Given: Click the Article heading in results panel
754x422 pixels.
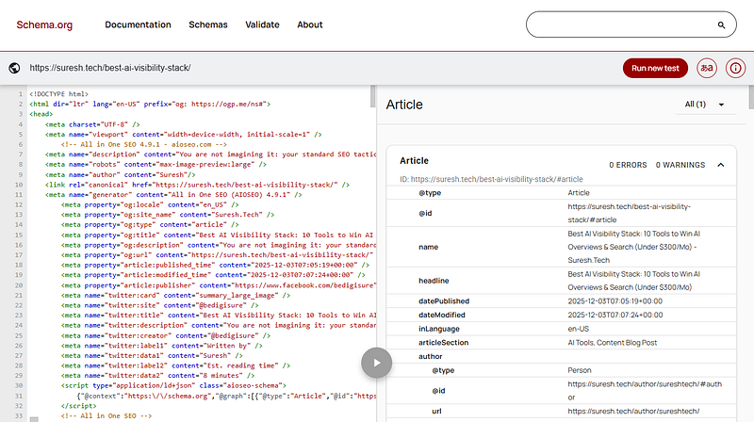Looking at the screenshot, I should pos(404,105).
